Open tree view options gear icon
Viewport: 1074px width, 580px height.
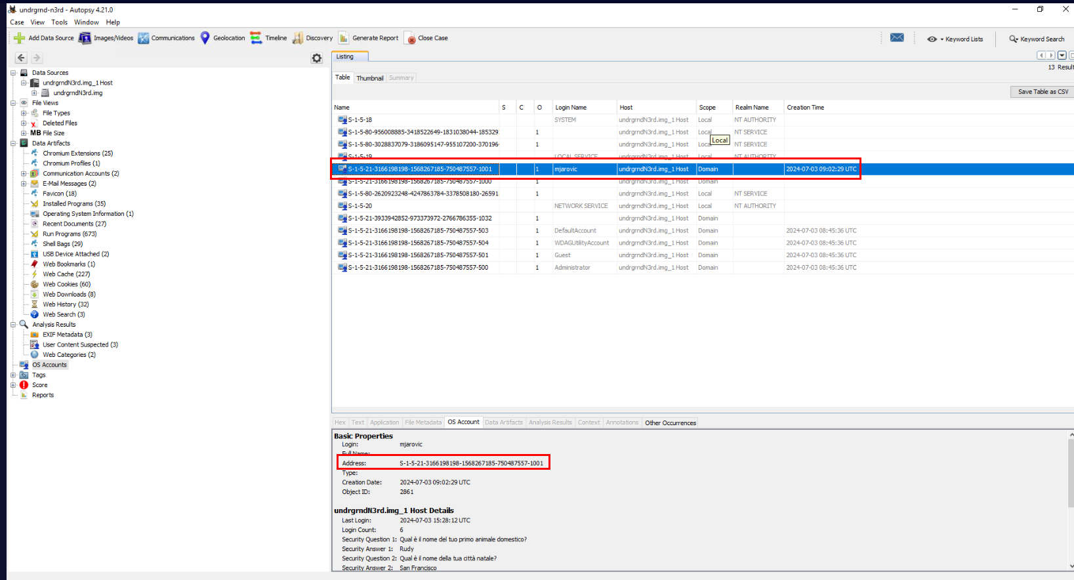[317, 58]
